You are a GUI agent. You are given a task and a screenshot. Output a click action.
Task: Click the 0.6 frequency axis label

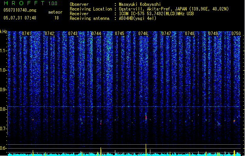pyautogui.click(x=3, y=148)
